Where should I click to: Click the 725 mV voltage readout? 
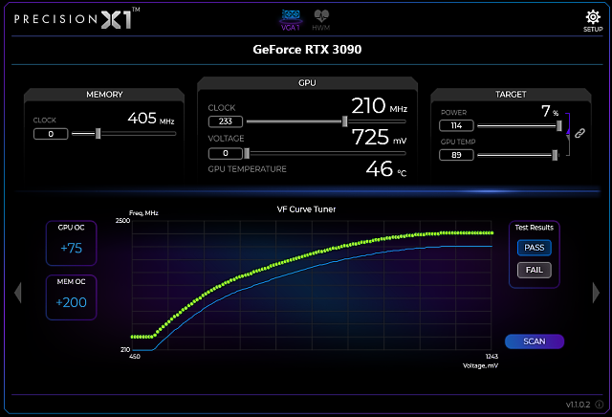(x=379, y=137)
